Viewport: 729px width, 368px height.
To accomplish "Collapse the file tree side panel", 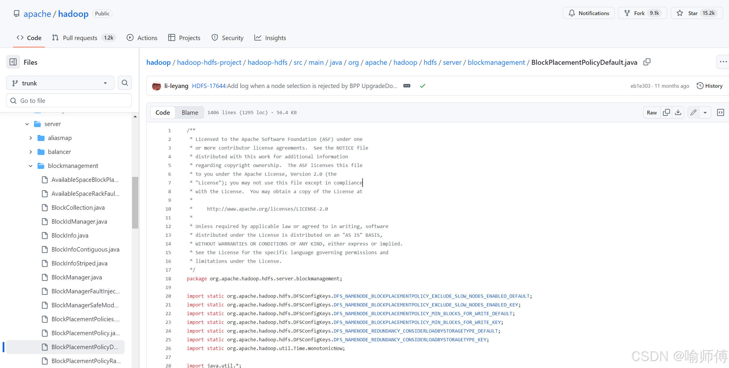I will pos(13,62).
